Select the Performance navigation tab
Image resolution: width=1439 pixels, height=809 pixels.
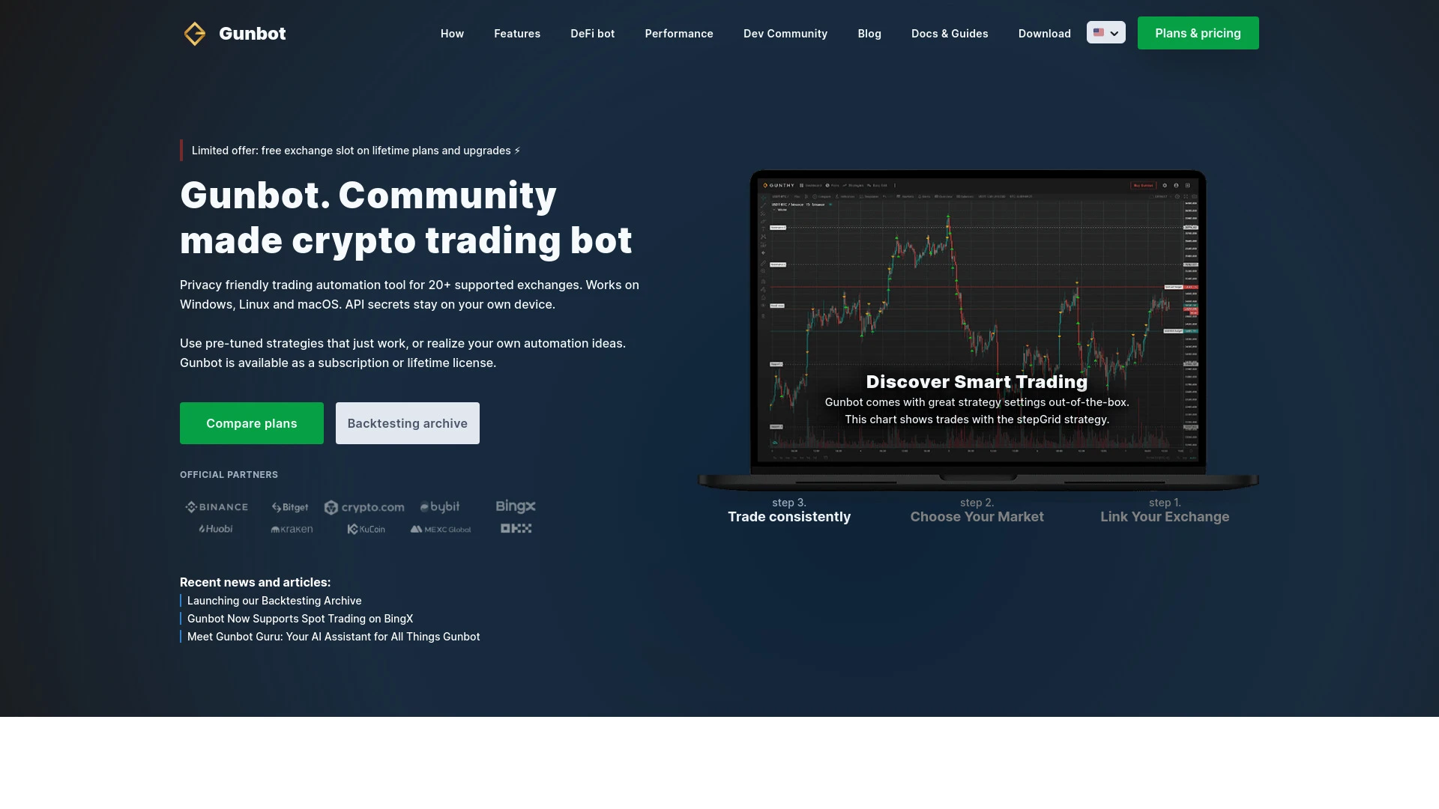pos(679,33)
